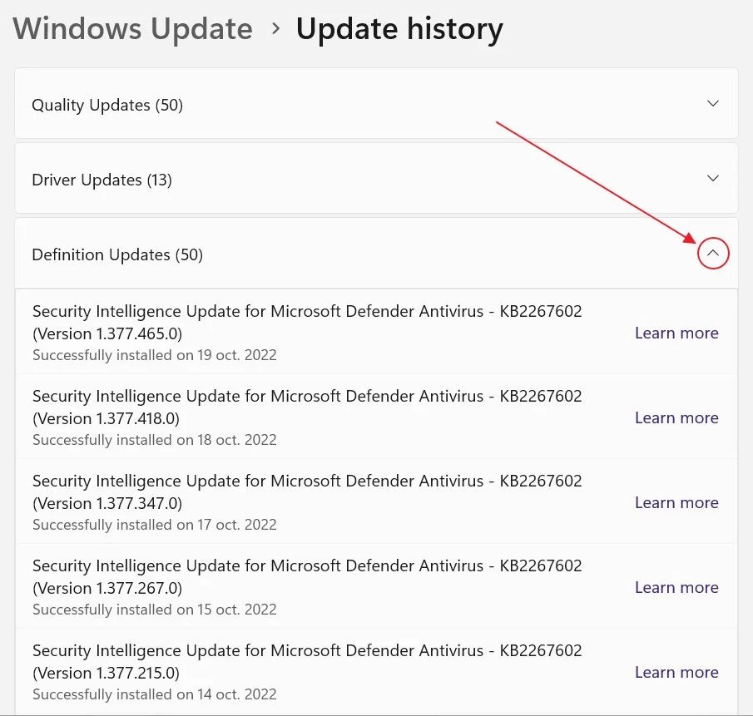
Task: Select the update text with version 1.377.418.0
Action: (307, 407)
